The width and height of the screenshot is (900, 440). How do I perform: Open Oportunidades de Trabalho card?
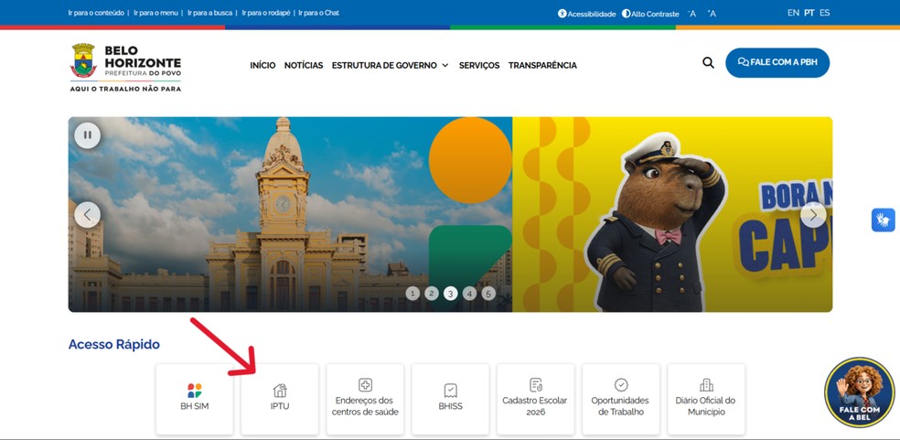(620, 399)
